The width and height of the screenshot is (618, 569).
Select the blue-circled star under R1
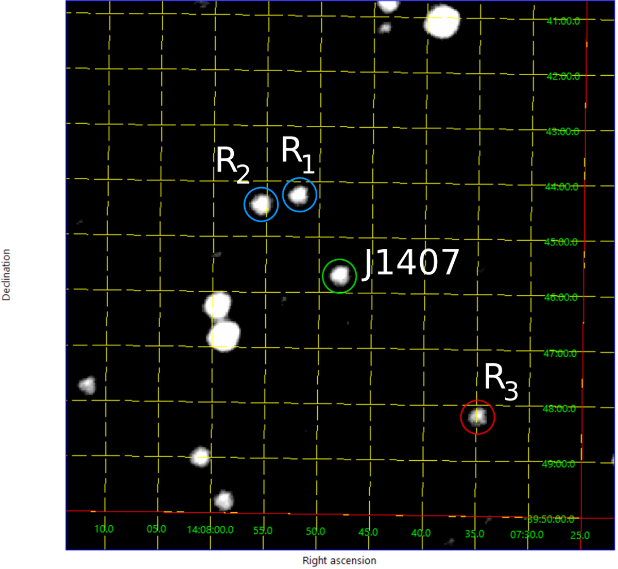click(299, 195)
